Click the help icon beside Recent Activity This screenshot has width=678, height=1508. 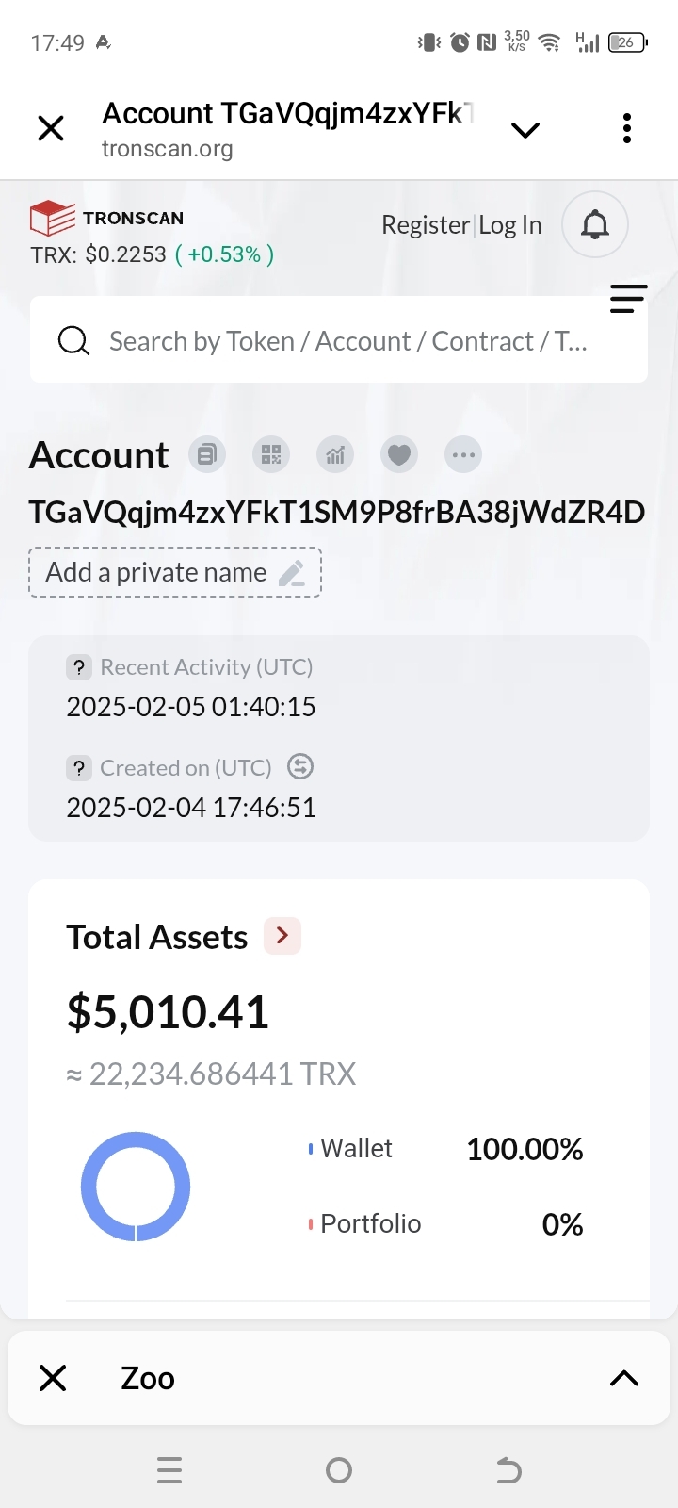coord(79,667)
